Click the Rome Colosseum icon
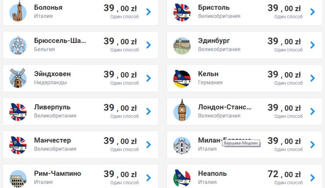Screen dimensions: 325x188 [18, 178]
